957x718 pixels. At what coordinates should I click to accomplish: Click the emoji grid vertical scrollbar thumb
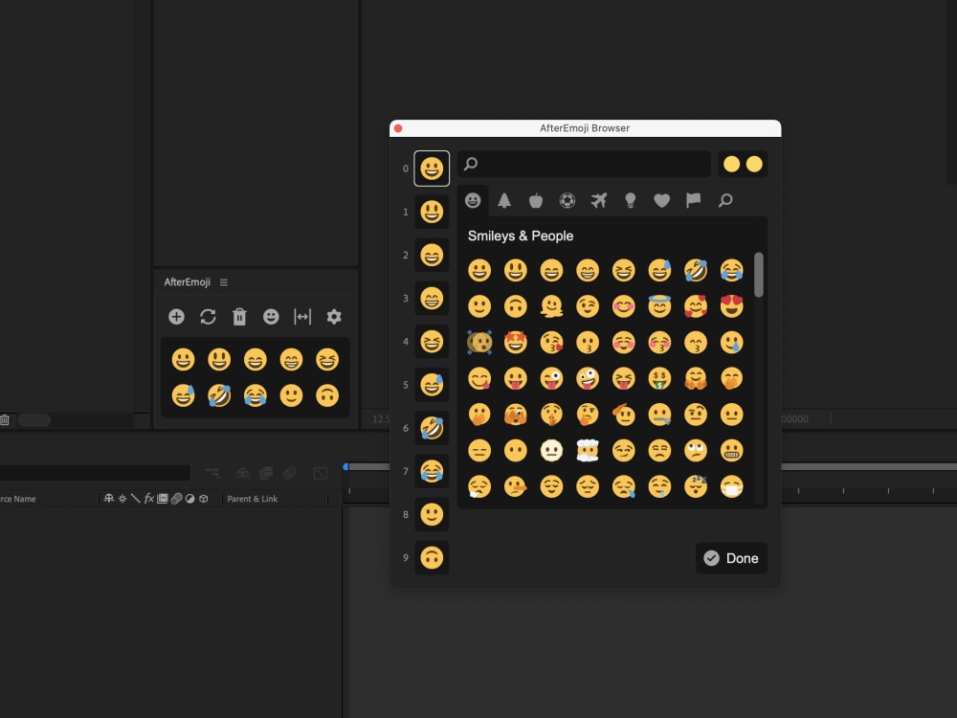[759, 275]
